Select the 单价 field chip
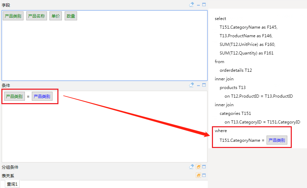Image resolution: width=307 pixels, height=188 pixels. tap(56, 16)
